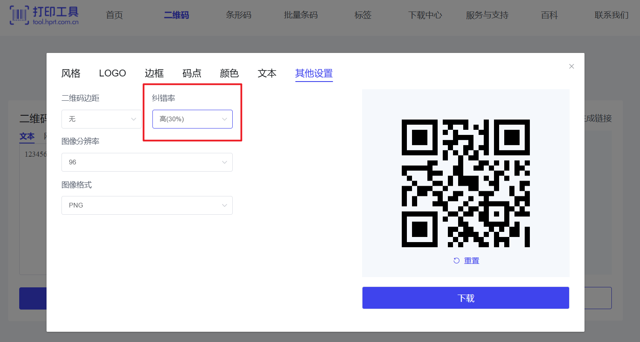Open 下载中心 in the top navigation
Screen dimensions: 640x342
coord(425,15)
